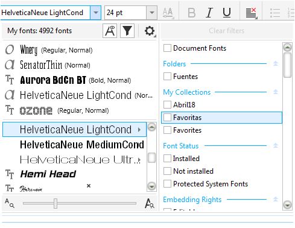
Task: Click the text alignment icon with red X
Action: [x=252, y=13]
